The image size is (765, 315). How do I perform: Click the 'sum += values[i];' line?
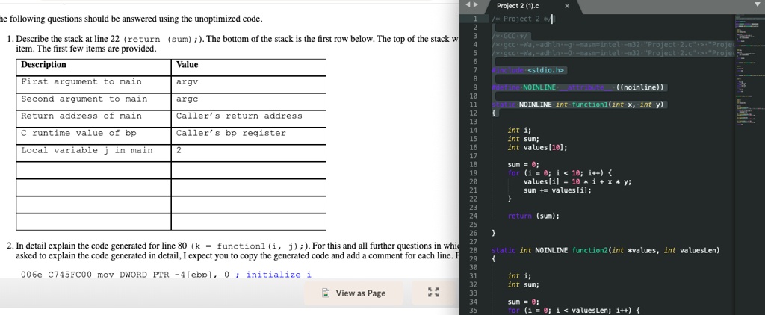point(557,190)
